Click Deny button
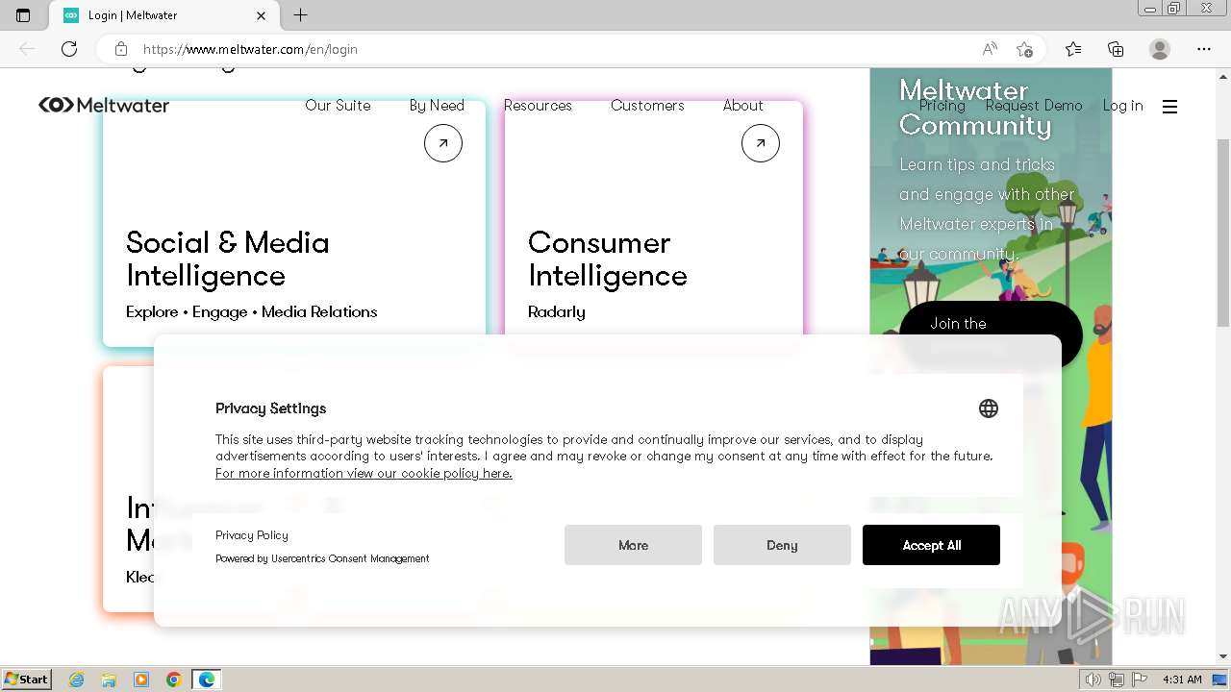 [782, 545]
